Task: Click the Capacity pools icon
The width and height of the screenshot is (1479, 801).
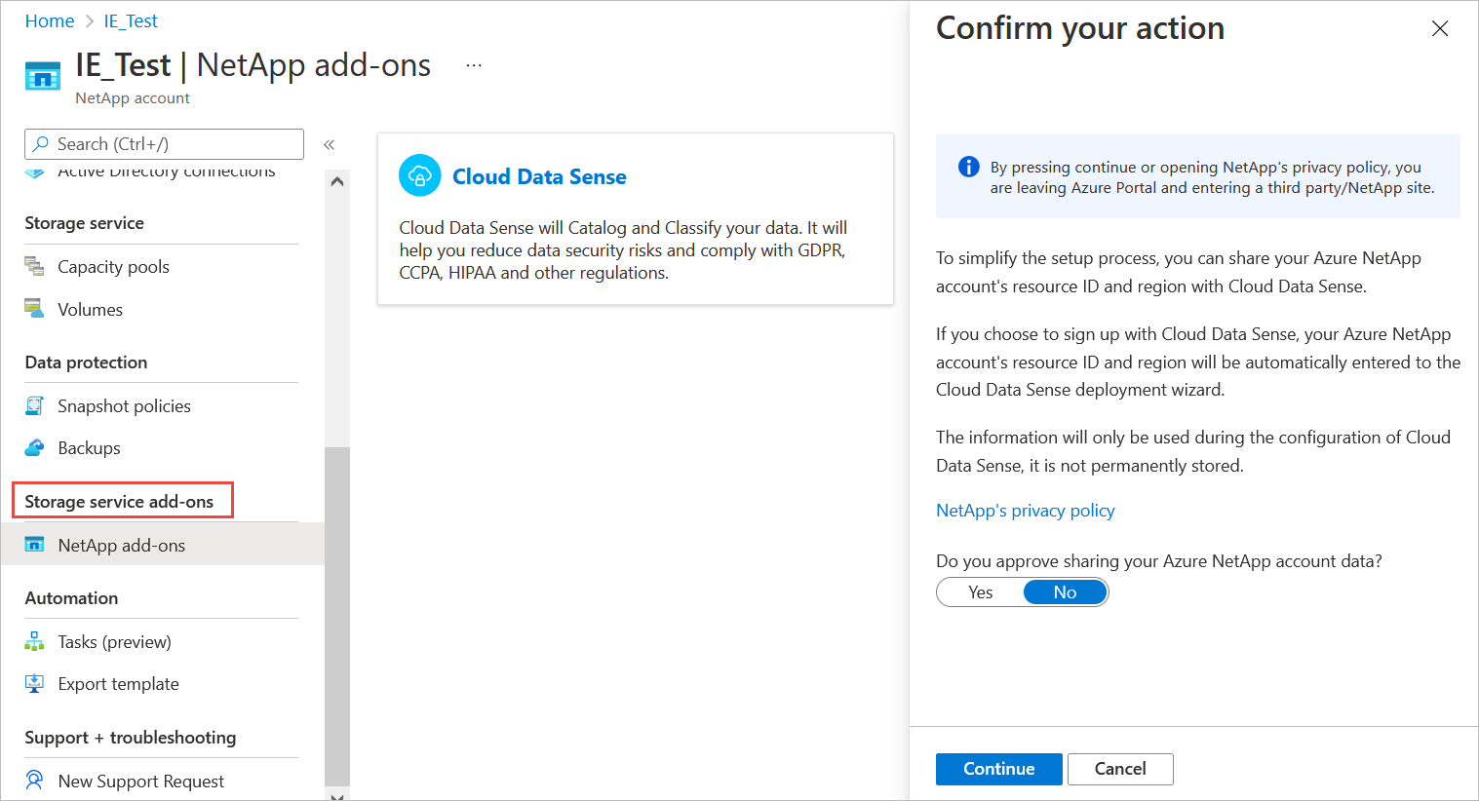Action: [34, 266]
